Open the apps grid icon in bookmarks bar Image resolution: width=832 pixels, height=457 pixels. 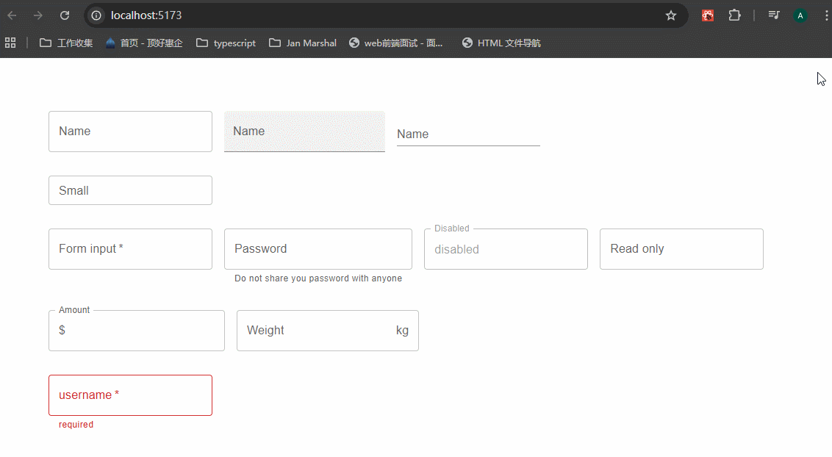pyautogui.click(x=10, y=43)
